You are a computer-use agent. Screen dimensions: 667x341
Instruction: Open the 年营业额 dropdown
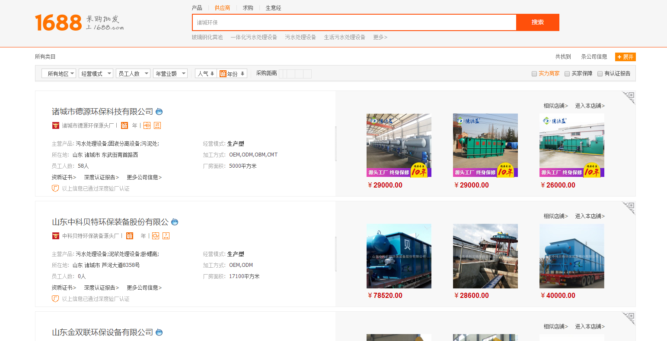click(170, 74)
